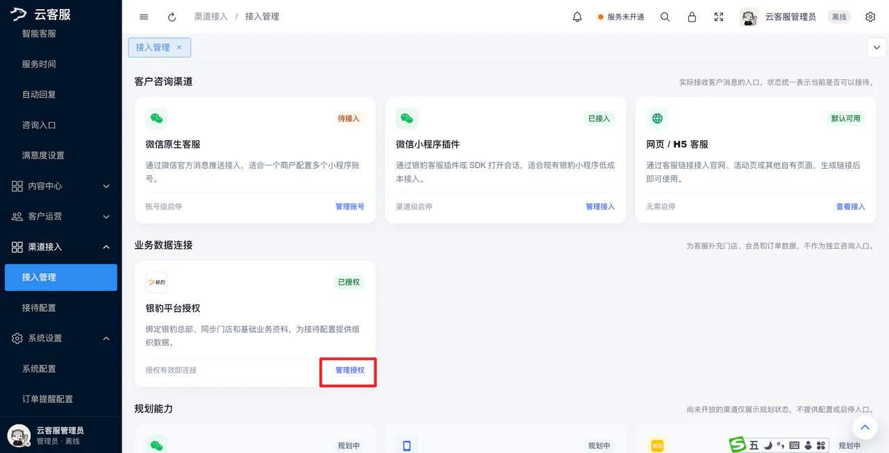Screen dimensions: 889x453
Task: Click the 已授权 status badge
Action: (x=349, y=282)
